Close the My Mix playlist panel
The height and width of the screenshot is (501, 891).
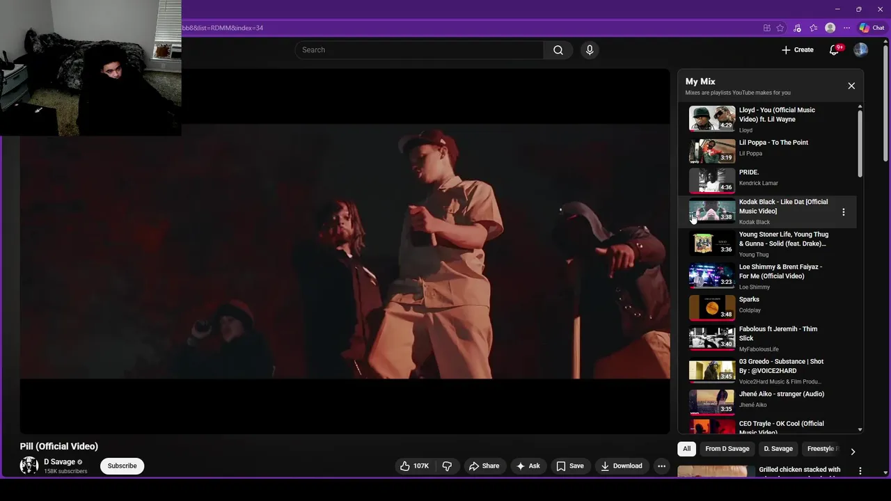[851, 86]
